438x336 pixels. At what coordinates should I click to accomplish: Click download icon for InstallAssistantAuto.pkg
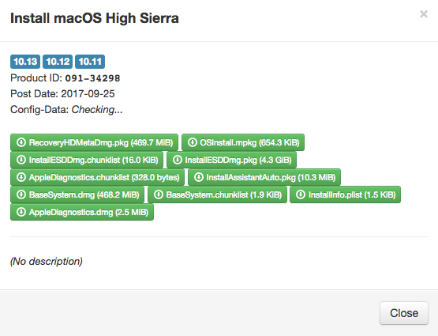point(198,177)
